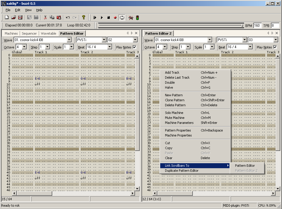Choose Clone Pattern from context menu
Image resolution: width=282 pixels, height=209 pixels.
(x=175, y=100)
